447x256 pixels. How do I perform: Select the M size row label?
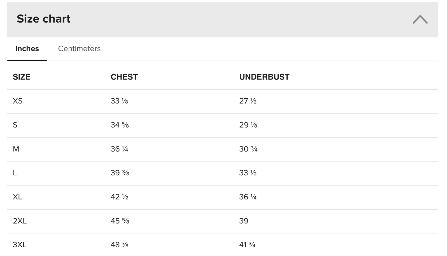[16, 149]
